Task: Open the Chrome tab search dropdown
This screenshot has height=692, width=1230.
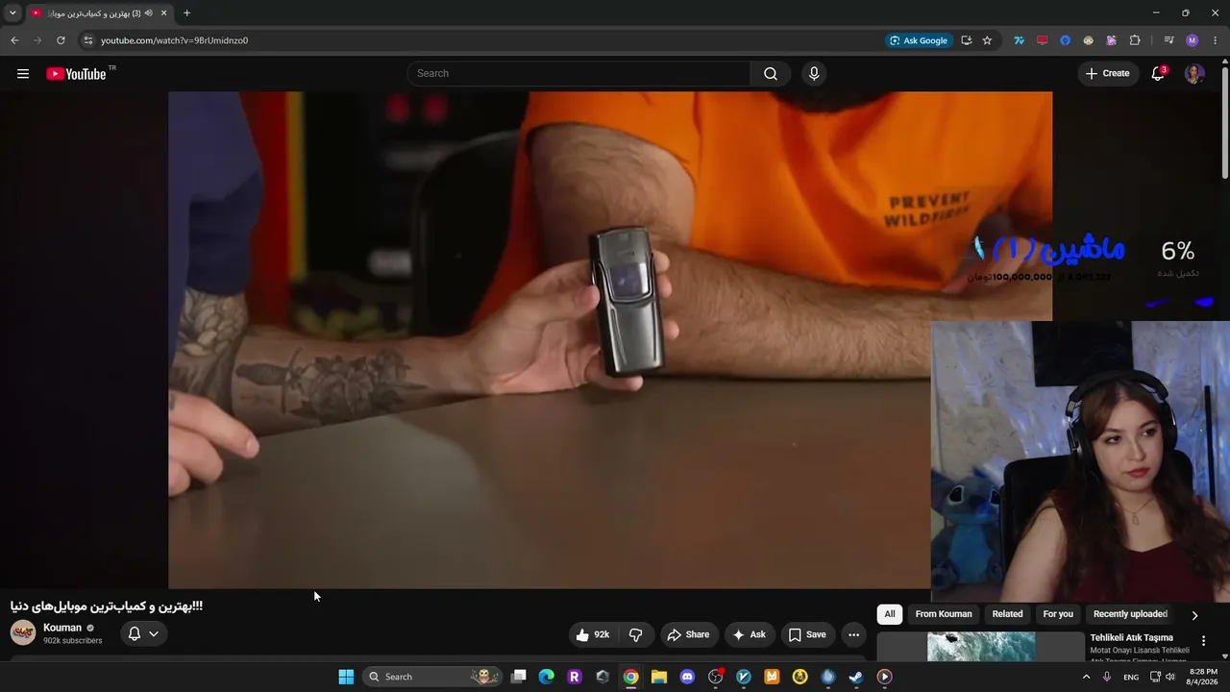Action: pos(12,13)
